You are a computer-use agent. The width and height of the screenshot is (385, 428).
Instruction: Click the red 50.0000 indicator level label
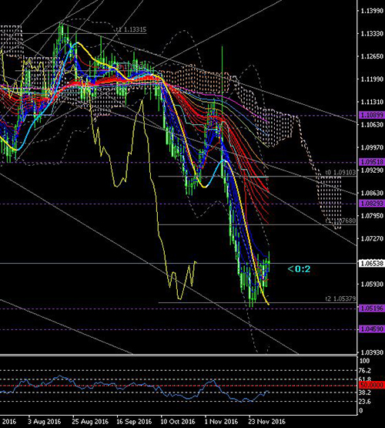(x=372, y=385)
